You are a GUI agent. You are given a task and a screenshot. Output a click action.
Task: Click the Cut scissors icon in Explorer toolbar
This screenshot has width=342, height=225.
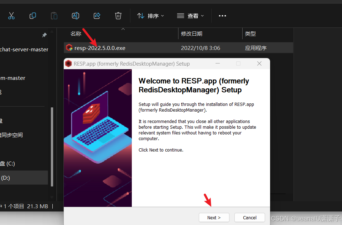11,16
